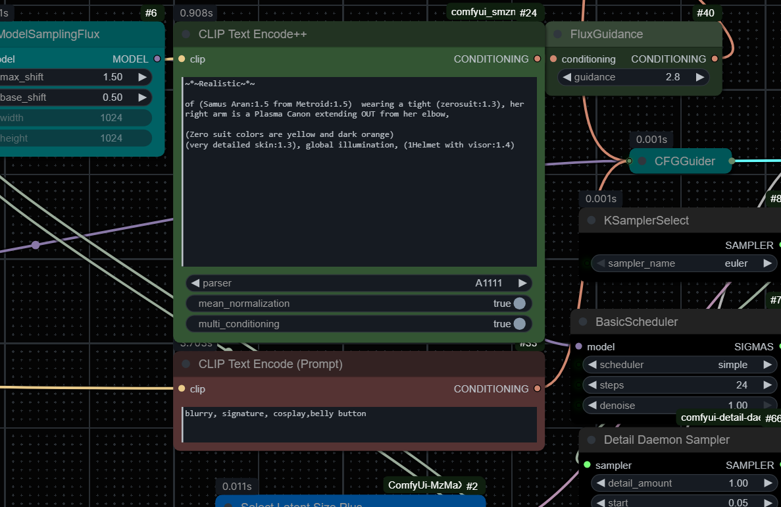Decrease detail_amount with left arrow
This screenshot has height=507, width=781.
coord(601,483)
